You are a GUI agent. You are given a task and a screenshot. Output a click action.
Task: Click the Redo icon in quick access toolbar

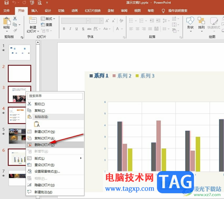click(x=24, y=3)
